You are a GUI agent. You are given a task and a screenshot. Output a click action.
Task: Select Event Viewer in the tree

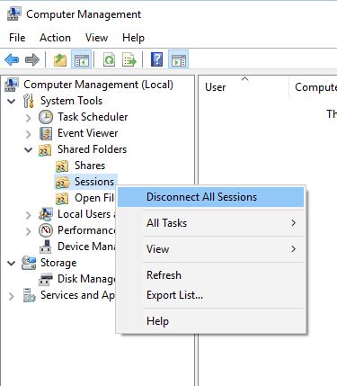pyautogui.click(x=87, y=133)
